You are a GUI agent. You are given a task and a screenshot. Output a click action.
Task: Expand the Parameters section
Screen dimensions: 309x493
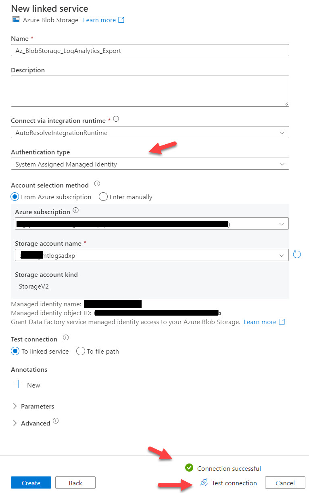click(15, 406)
